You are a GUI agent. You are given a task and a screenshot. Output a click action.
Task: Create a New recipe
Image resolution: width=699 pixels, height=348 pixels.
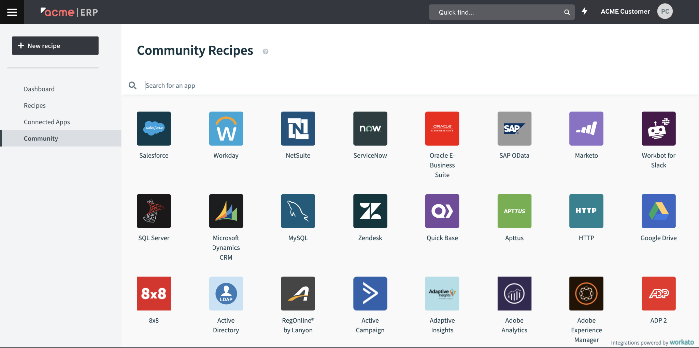[x=55, y=45]
